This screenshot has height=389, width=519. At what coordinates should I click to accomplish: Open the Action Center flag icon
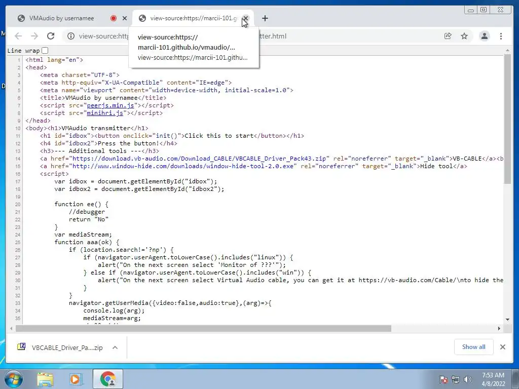click(x=443, y=380)
